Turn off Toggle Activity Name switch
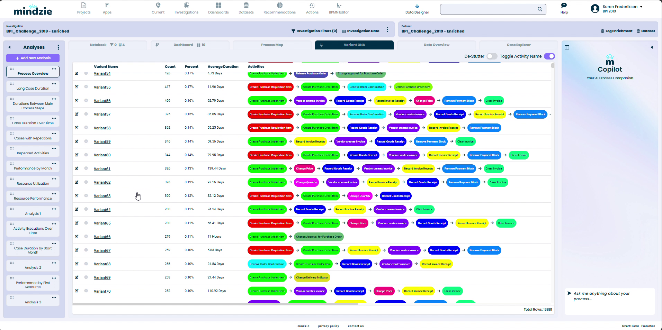662x330 pixels. tap(549, 56)
